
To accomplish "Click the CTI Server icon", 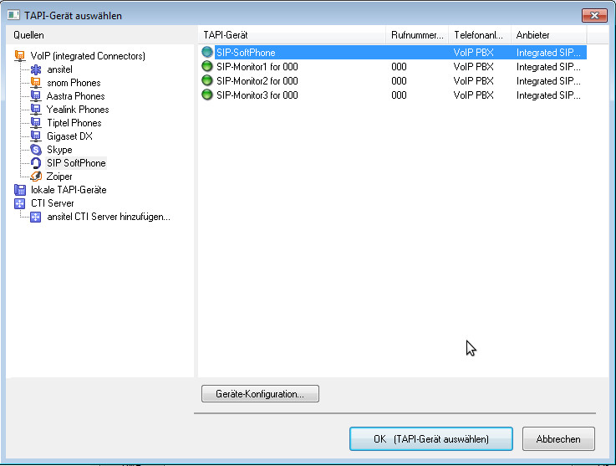I will (x=20, y=203).
